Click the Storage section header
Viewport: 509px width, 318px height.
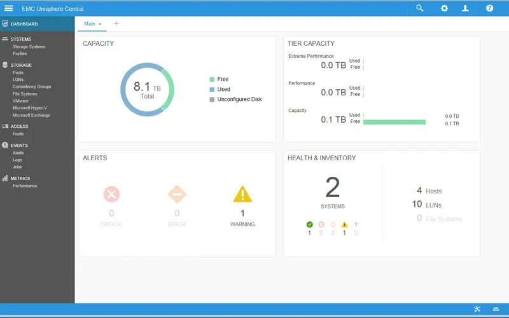(x=21, y=66)
